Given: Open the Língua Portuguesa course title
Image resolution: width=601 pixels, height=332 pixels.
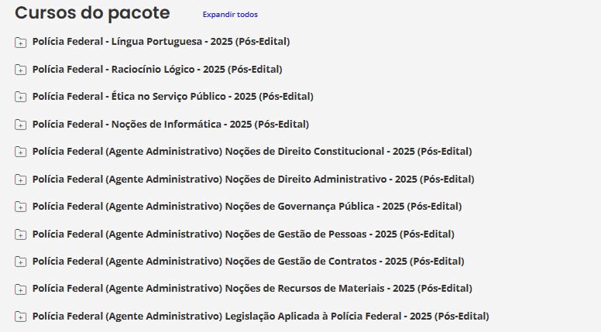Looking at the screenshot, I should coord(161,41).
